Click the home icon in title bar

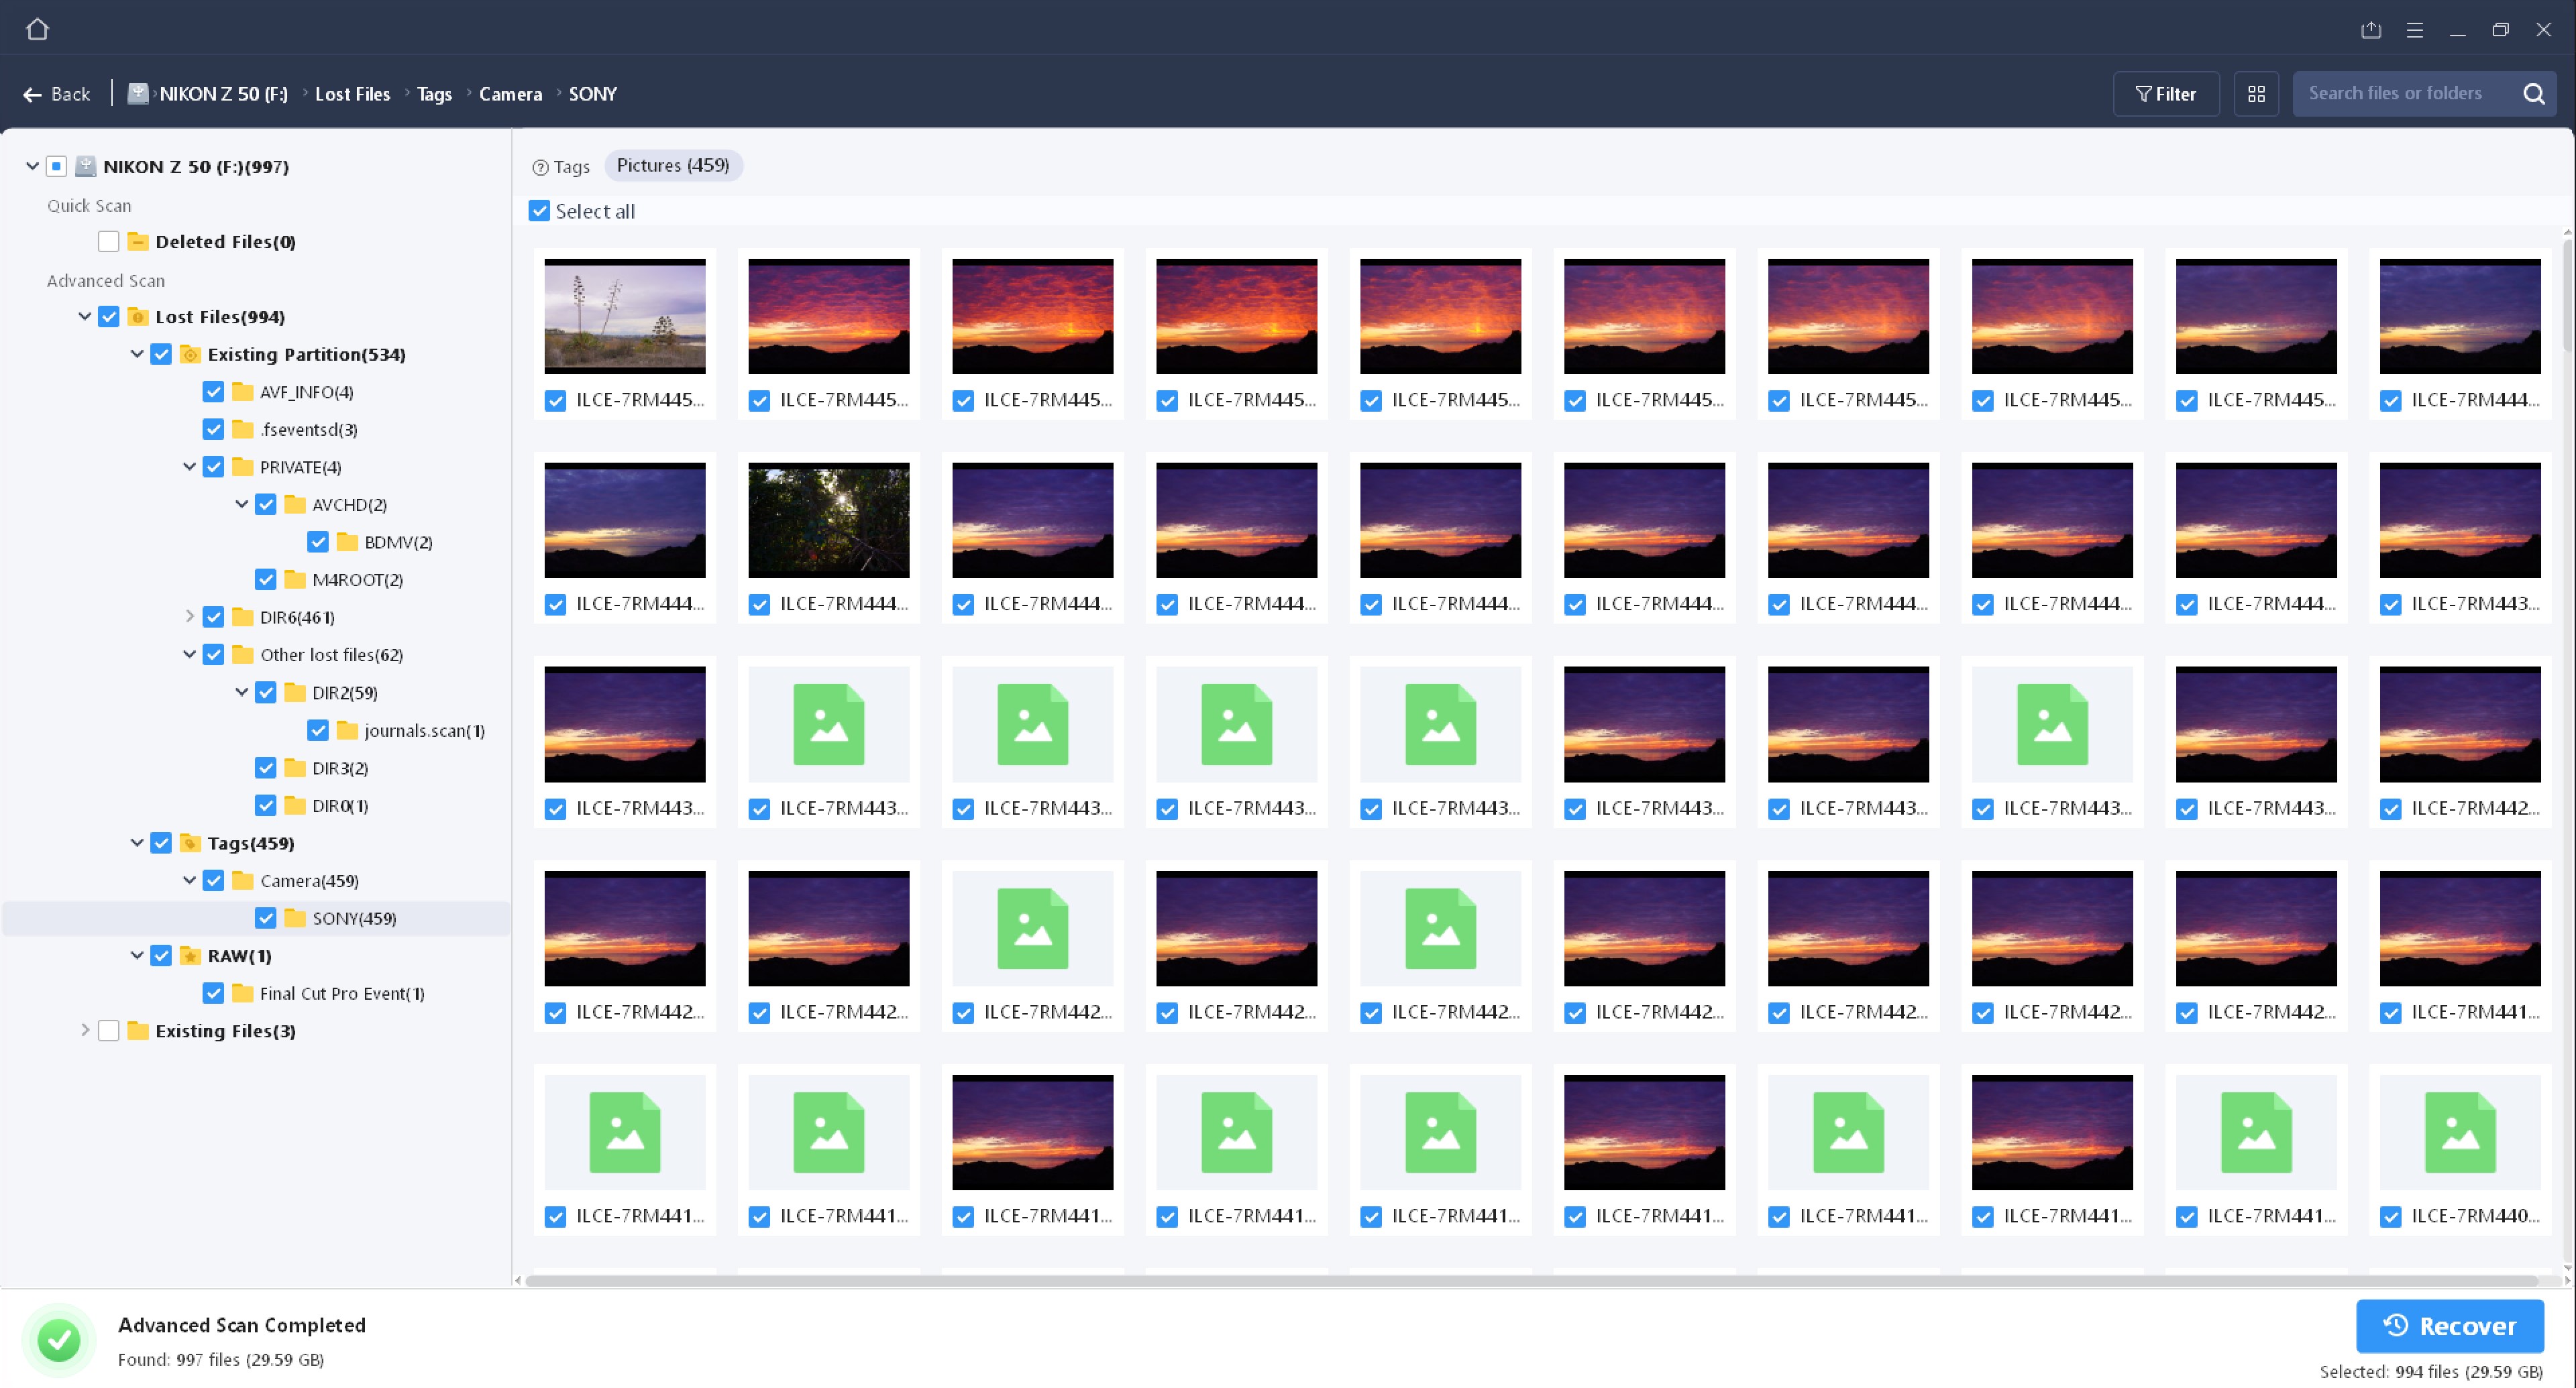tap(37, 28)
